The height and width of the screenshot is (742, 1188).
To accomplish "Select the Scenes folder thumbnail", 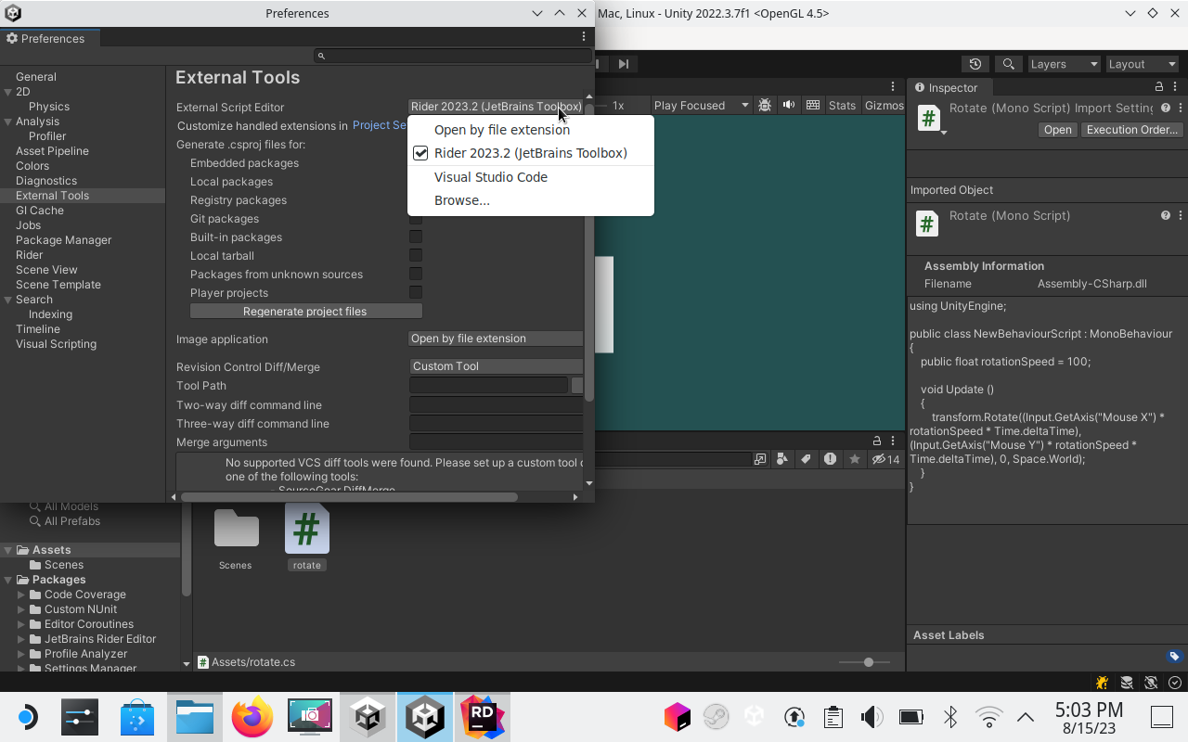I will pyautogui.click(x=236, y=530).
